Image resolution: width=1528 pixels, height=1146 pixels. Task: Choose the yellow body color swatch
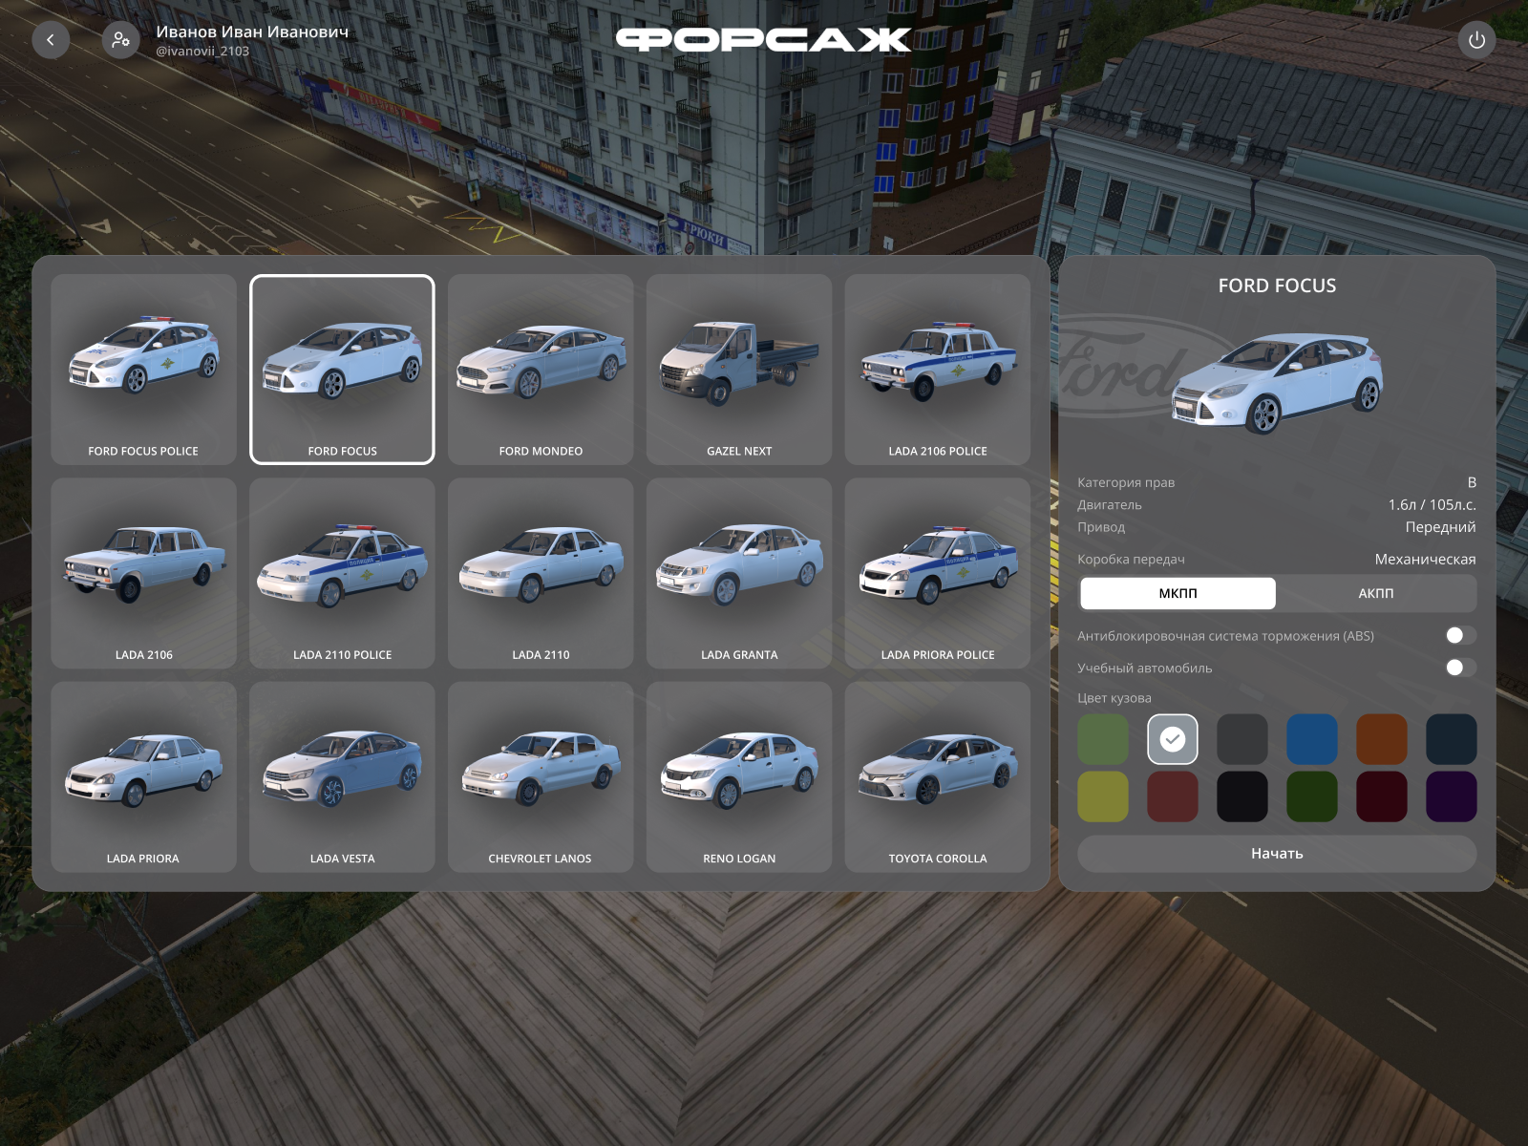pos(1103,796)
